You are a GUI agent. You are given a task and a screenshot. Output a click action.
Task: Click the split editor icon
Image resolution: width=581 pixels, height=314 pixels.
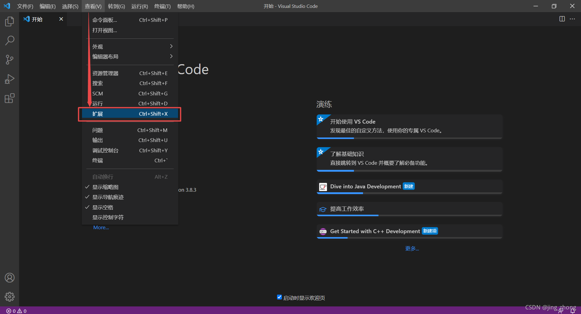tap(562, 19)
